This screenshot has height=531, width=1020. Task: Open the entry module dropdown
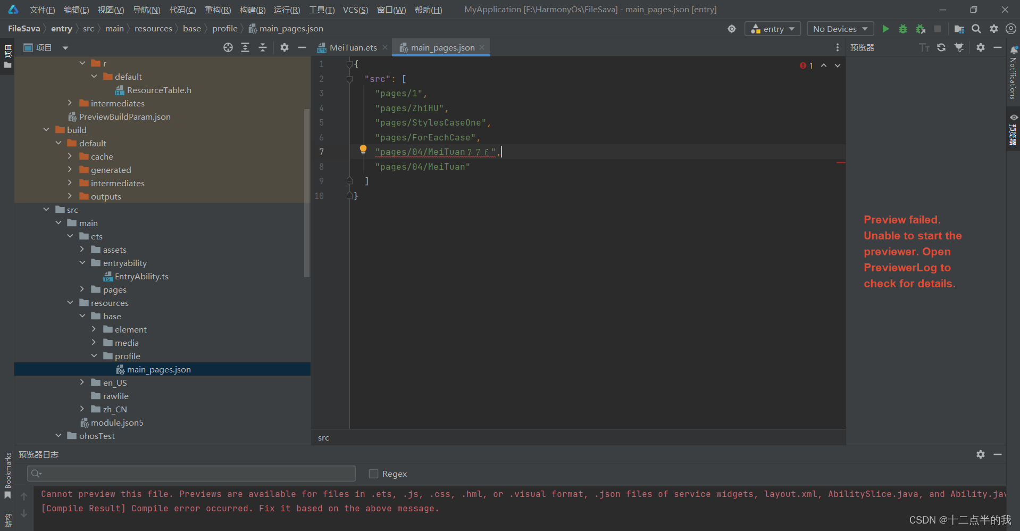pyautogui.click(x=772, y=29)
